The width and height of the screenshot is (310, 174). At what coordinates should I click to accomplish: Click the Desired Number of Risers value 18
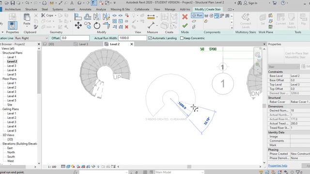(300, 111)
